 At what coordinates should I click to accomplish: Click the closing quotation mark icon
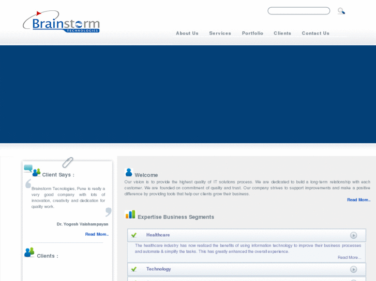tap(109, 212)
